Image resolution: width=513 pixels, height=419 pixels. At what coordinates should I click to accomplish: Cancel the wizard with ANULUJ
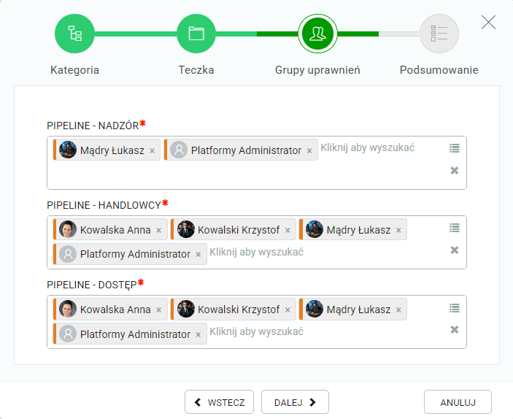458,402
